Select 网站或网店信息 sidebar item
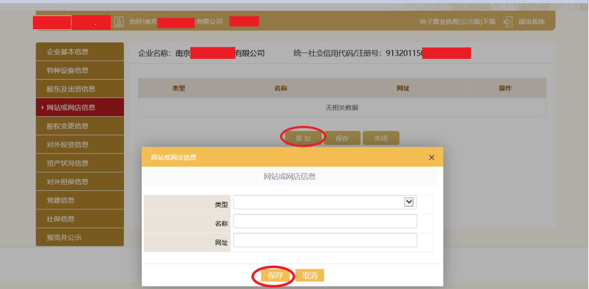Image resolution: width=589 pixels, height=289 pixels. tap(80, 108)
